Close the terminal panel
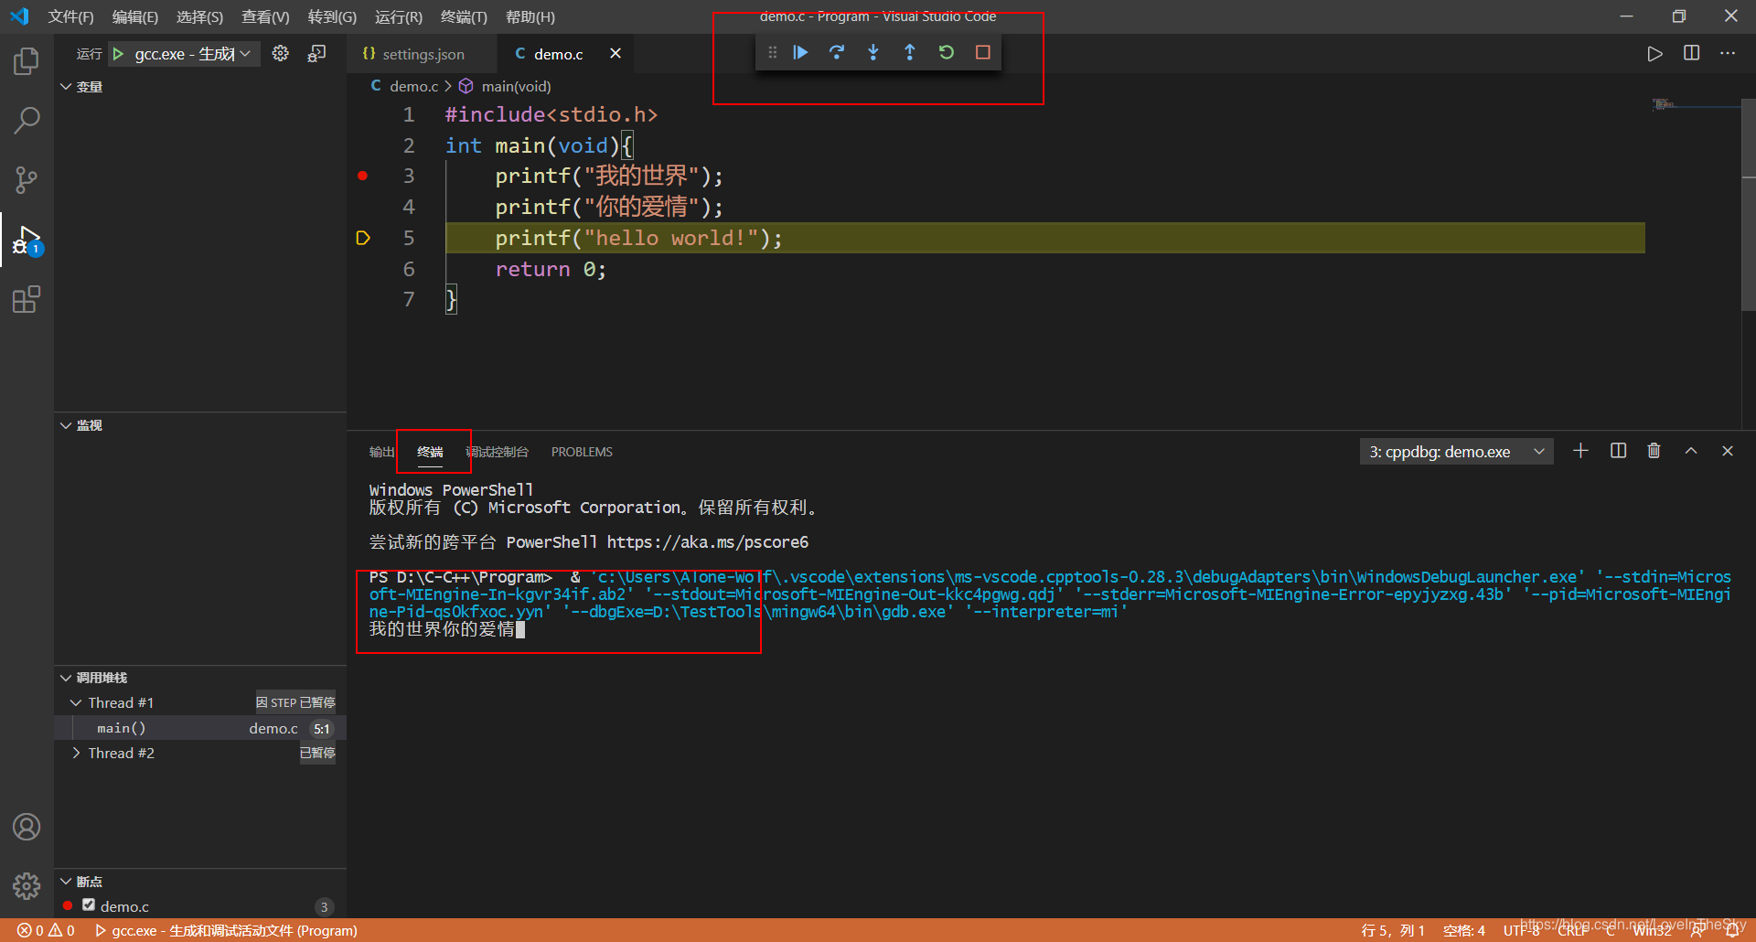The image size is (1756, 942). pos(1728,451)
